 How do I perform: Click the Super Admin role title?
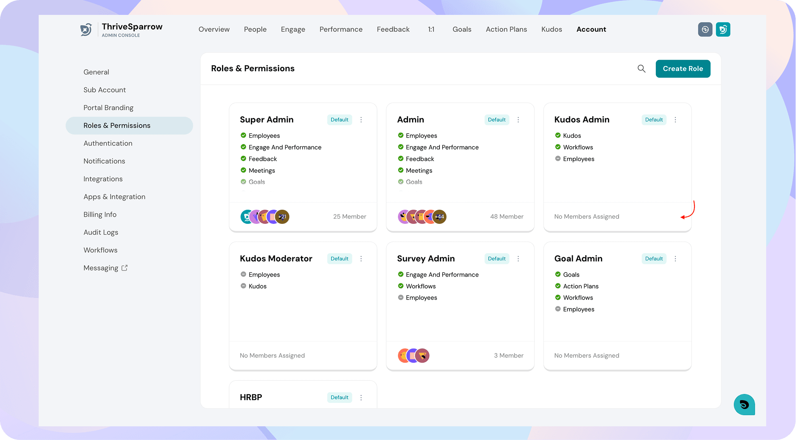267,120
